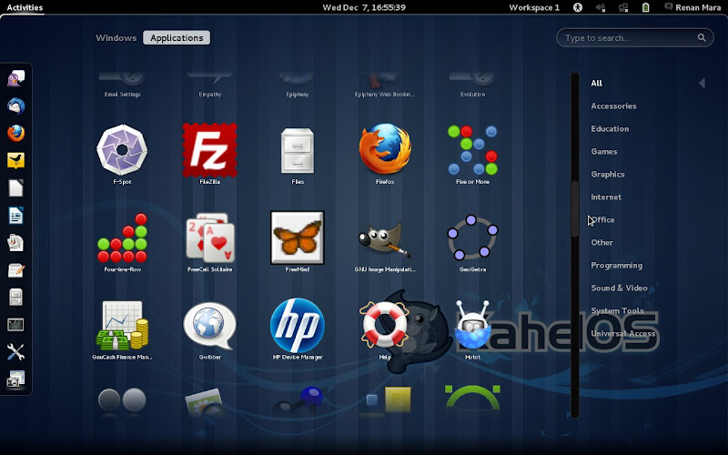Open the wrench and screwdriver settings

(15, 352)
